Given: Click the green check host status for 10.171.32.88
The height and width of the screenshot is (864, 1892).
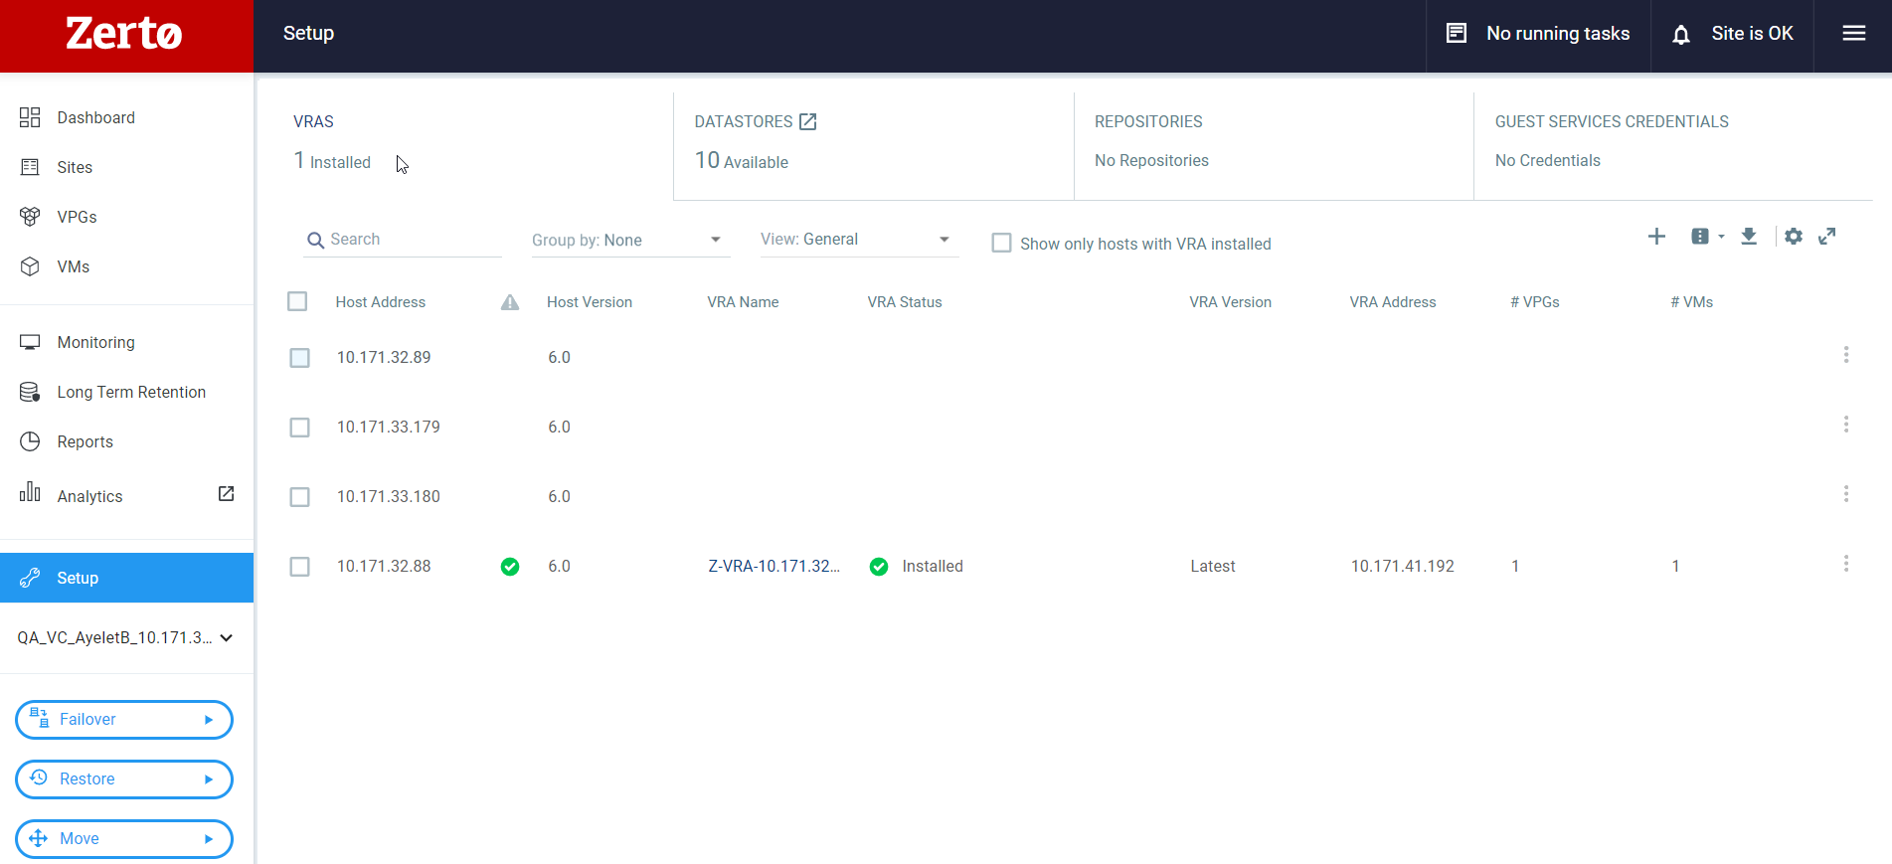Looking at the screenshot, I should (x=510, y=567).
